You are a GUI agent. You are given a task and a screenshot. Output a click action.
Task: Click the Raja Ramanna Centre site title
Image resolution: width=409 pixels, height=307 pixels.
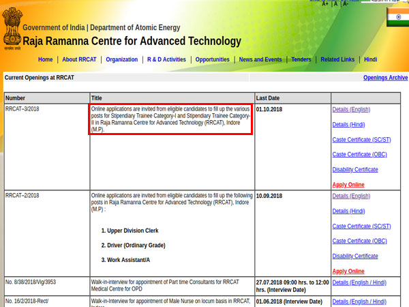tap(132, 41)
